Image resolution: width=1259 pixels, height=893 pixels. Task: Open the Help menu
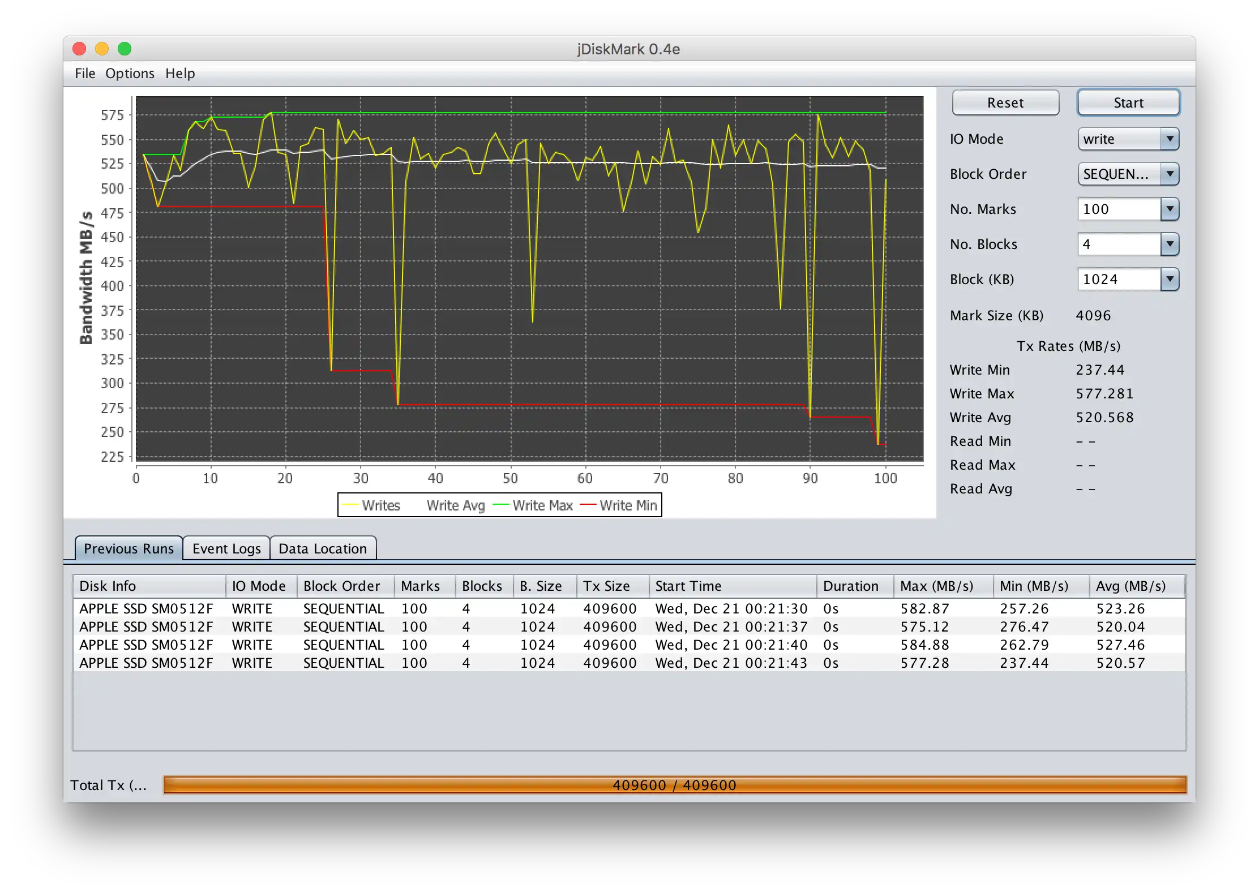180,74
